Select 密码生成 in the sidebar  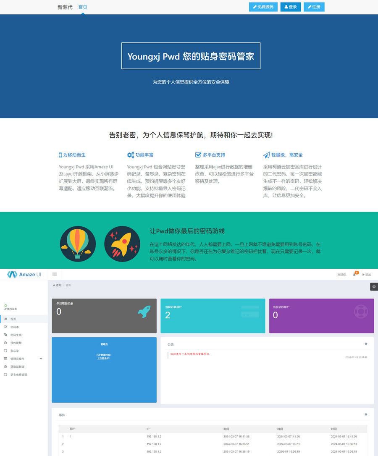[x=16, y=335]
